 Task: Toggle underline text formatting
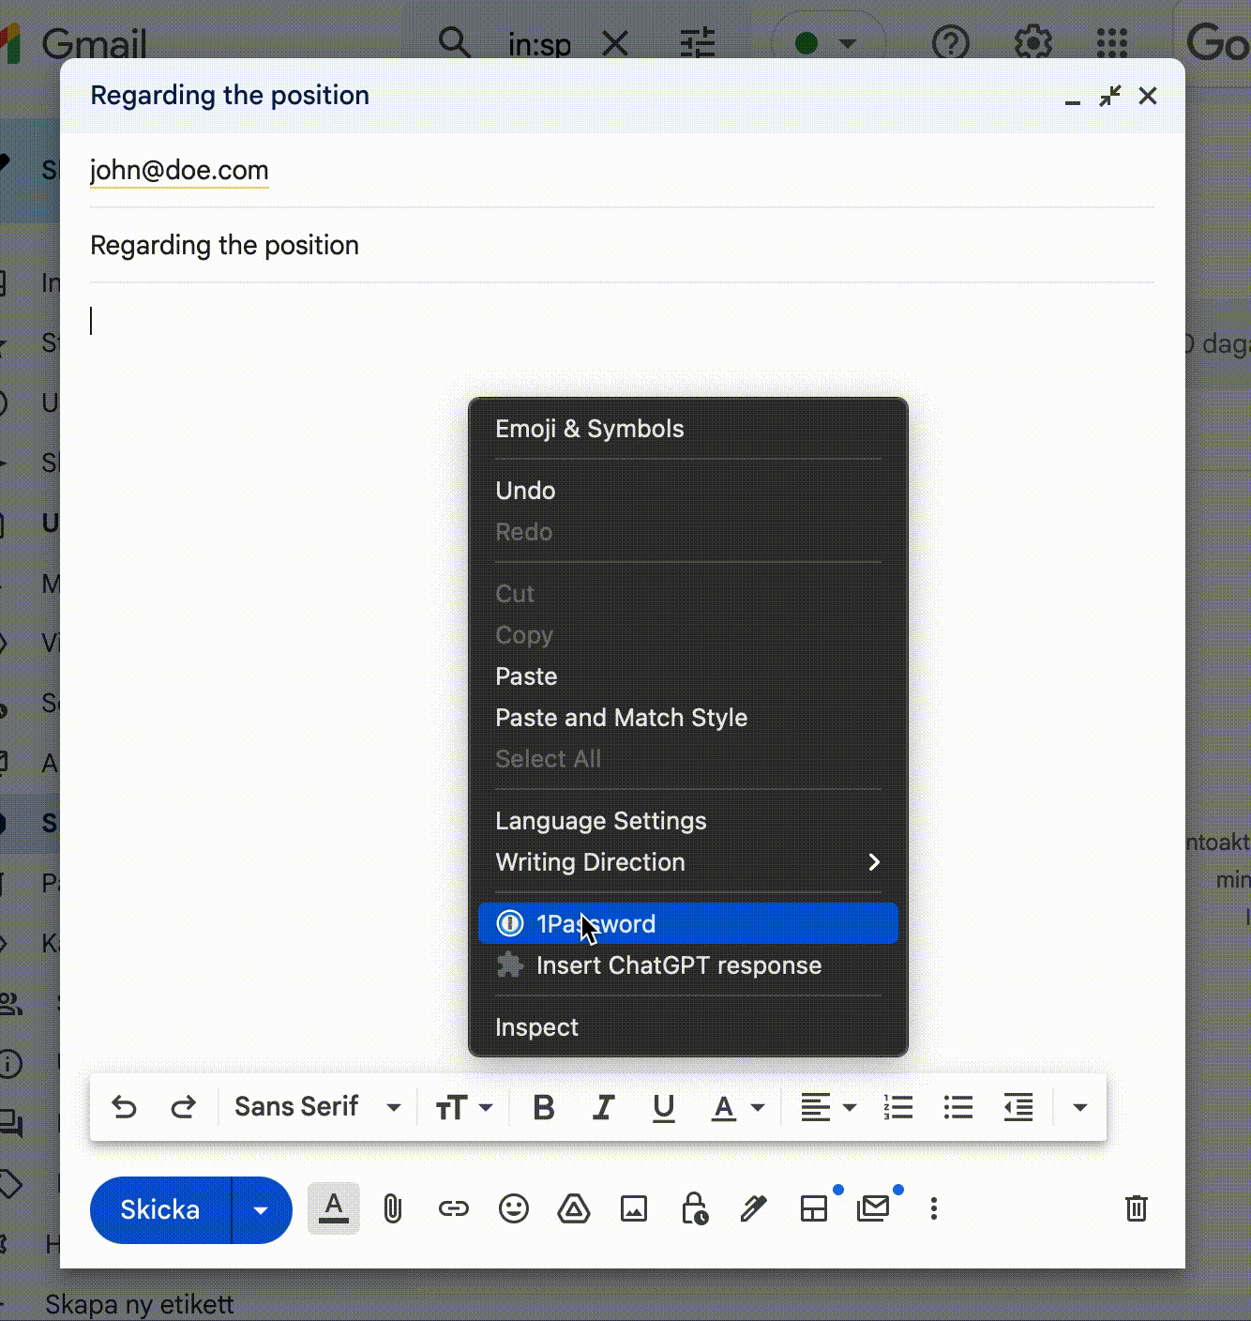(663, 1107)
